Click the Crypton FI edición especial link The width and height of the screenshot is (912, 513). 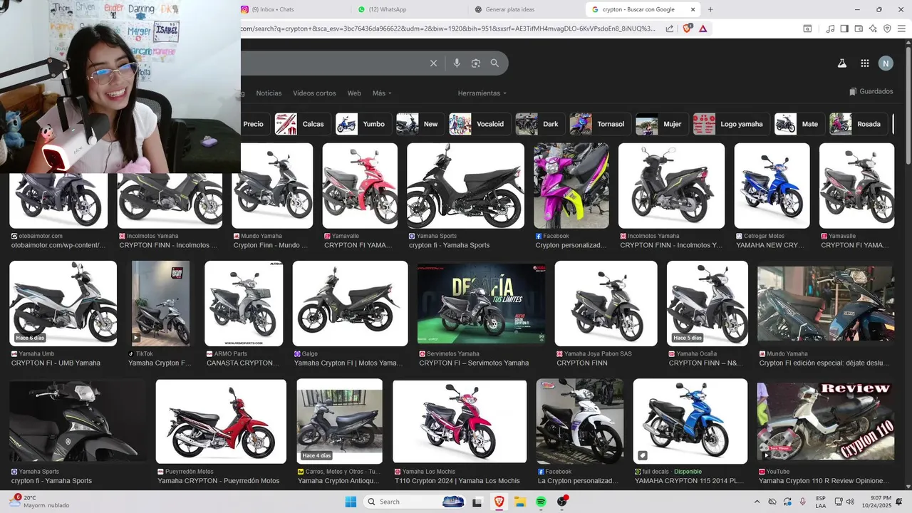(824, 363)
